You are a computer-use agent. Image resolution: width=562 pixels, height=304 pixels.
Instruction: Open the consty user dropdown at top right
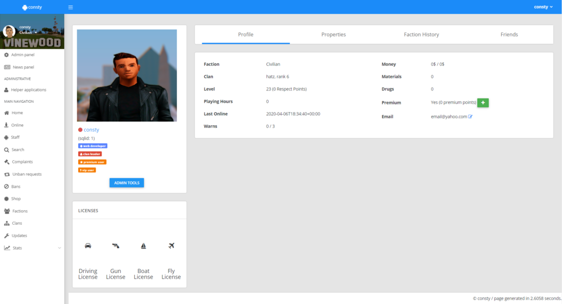[x=543, y=7]
